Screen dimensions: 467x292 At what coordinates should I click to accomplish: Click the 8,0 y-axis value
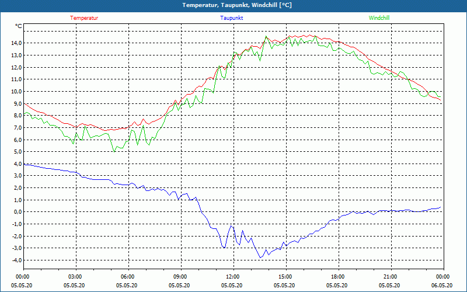coord(18,116)
